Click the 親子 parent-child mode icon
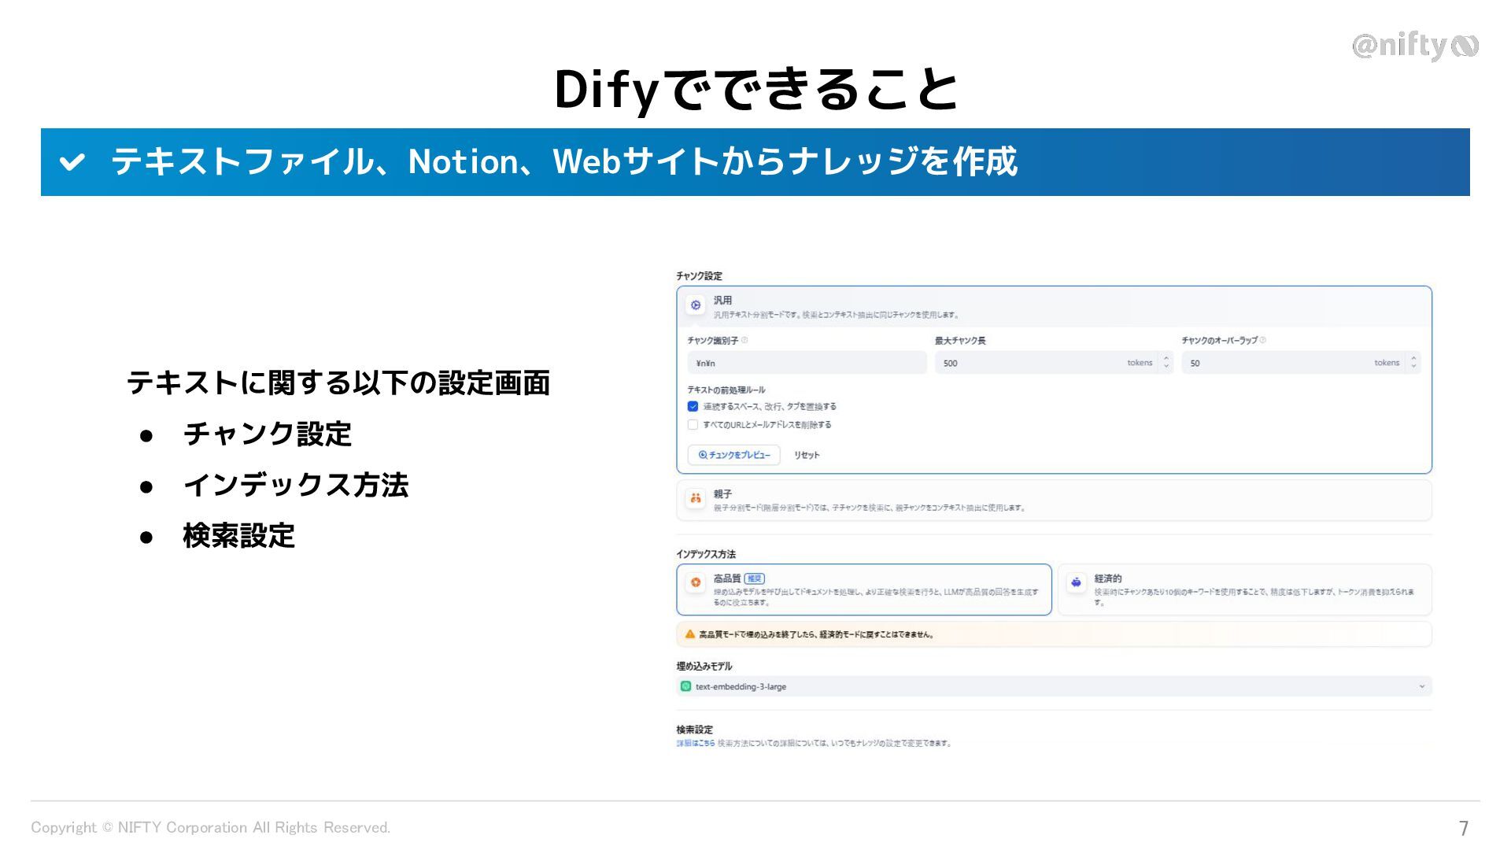This screenshot has width=1511, height=850. point(696,498)
